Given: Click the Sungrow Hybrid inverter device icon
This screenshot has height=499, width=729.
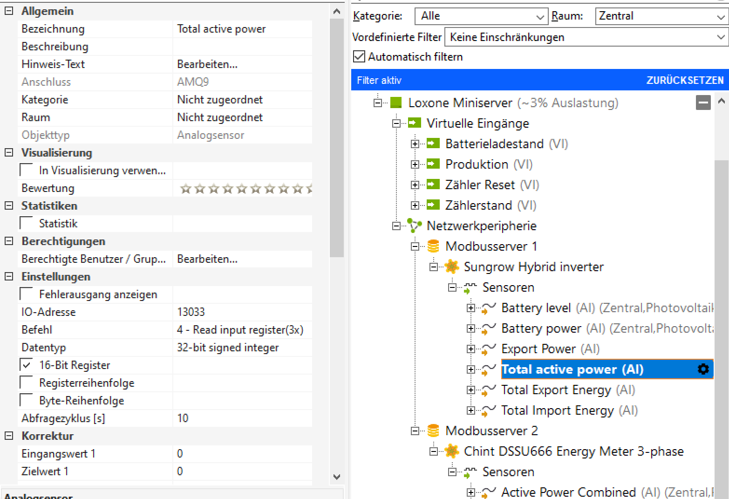Looking at the screenshot, I should pos(451,267).
